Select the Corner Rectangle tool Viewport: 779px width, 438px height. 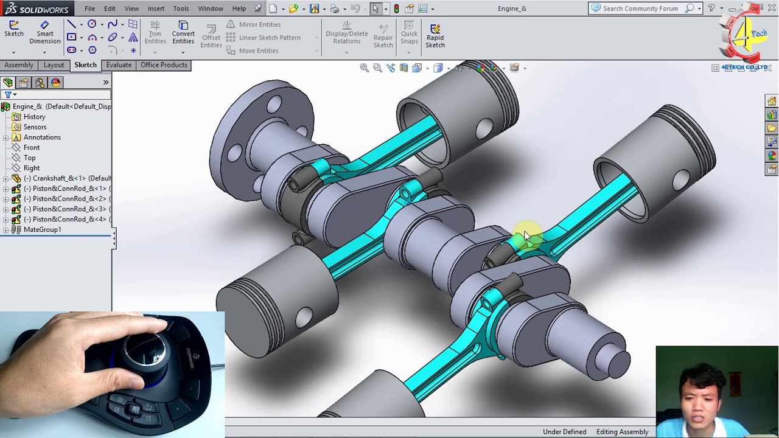click(x=71, y=37)
